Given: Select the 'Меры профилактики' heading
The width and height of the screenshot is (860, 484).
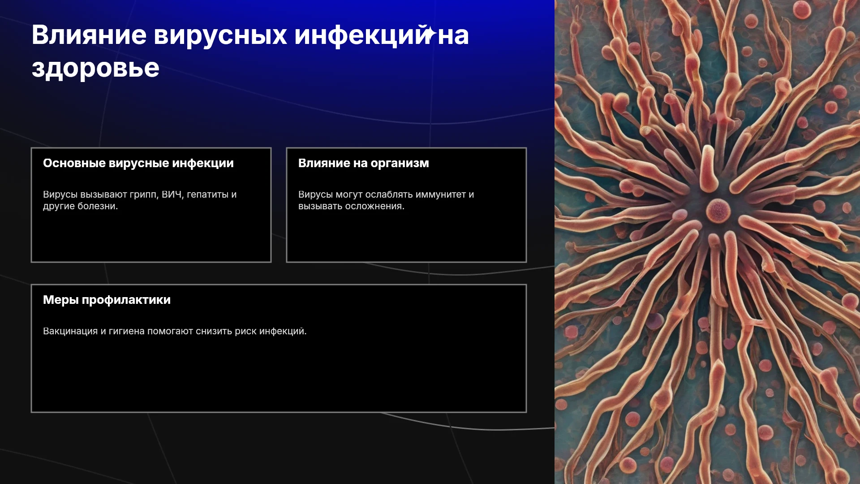Looking at the screenshot, I should click(x=107, y=300).
